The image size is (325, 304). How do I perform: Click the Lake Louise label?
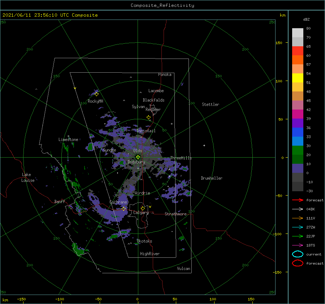click(x=28, y=177)
